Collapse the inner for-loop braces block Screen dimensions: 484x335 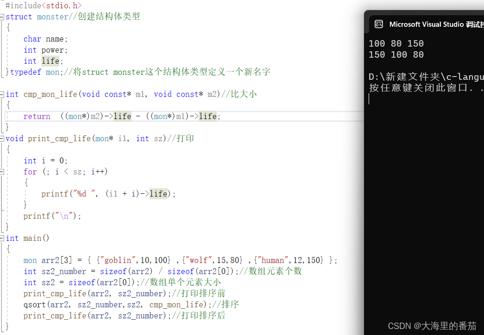pos(2,171)
